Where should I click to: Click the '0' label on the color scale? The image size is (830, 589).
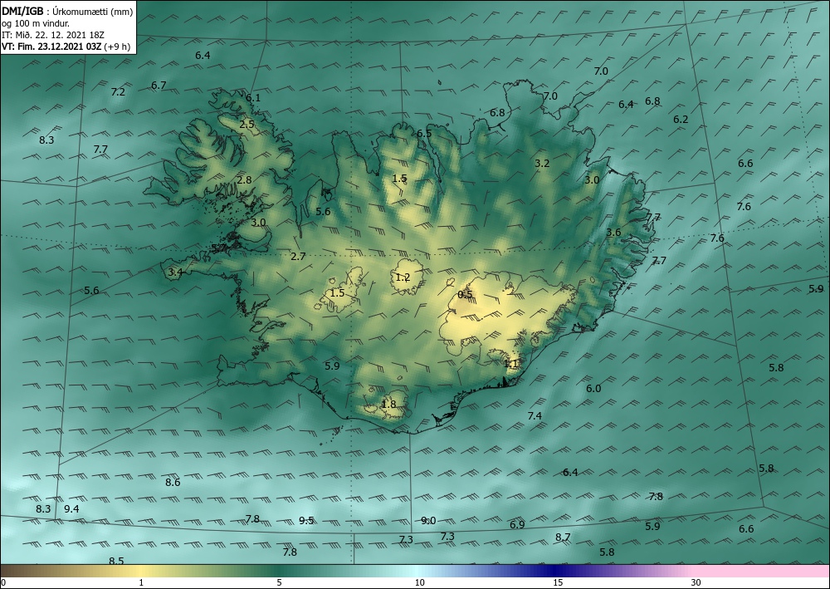[3, 582]
